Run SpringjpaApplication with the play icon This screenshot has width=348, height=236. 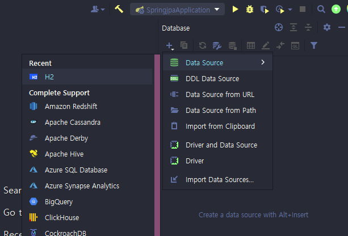coord(235,9)
